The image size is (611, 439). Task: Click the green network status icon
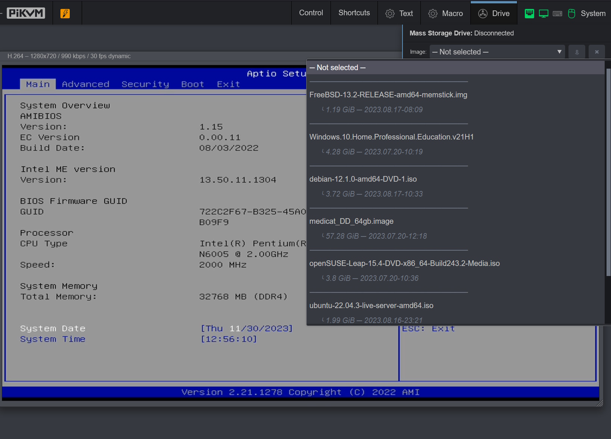click(529, 13)
